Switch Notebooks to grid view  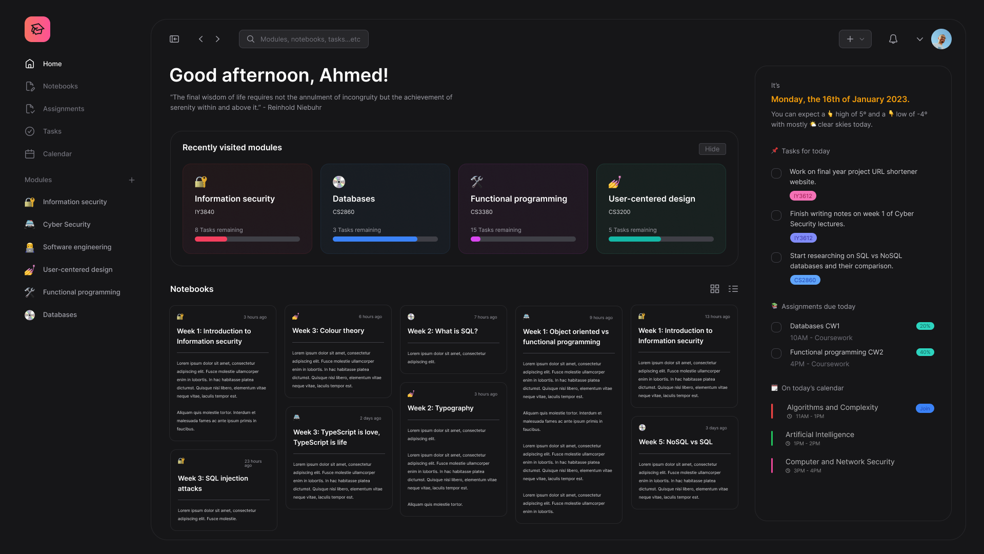tap(714, 289)
